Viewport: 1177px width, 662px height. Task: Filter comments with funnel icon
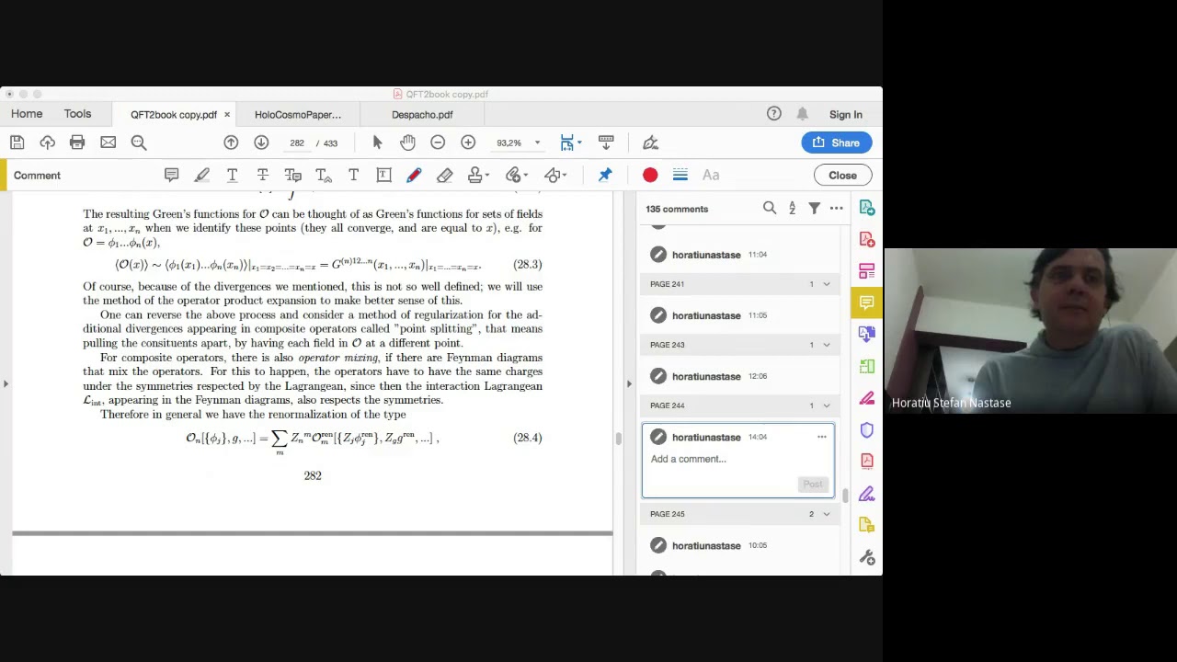814,209
